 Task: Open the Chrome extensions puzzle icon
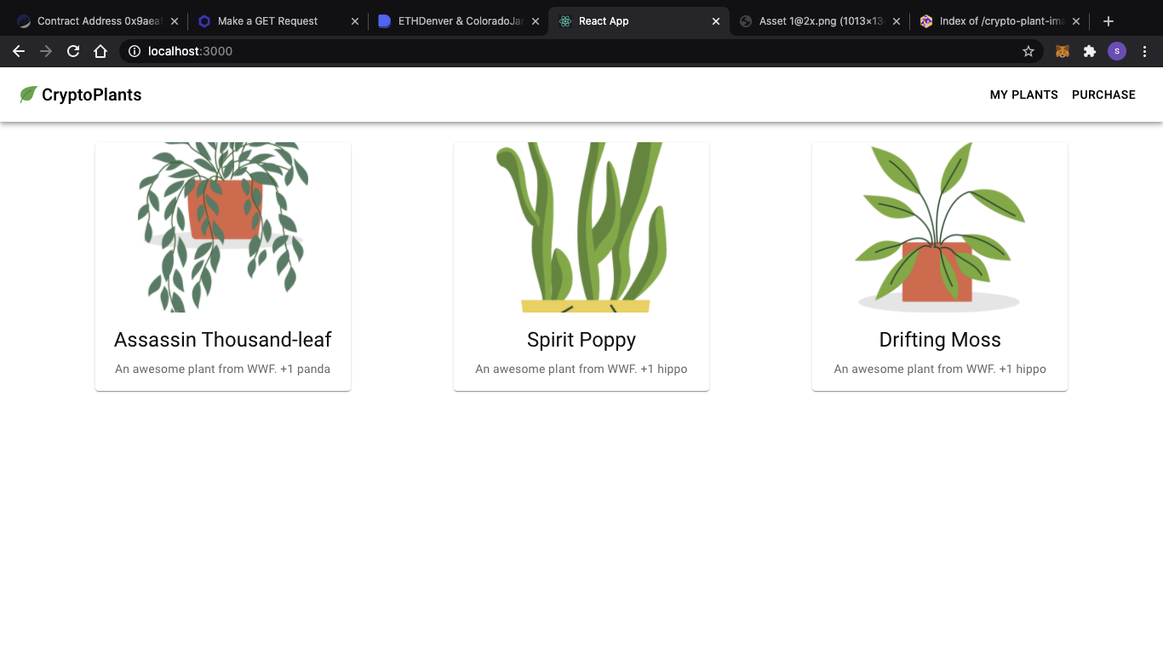[1090, 51]
